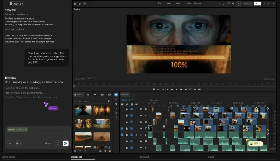Hide the V2 track with eye icon

pyautogui.click(x=141, y=122)
